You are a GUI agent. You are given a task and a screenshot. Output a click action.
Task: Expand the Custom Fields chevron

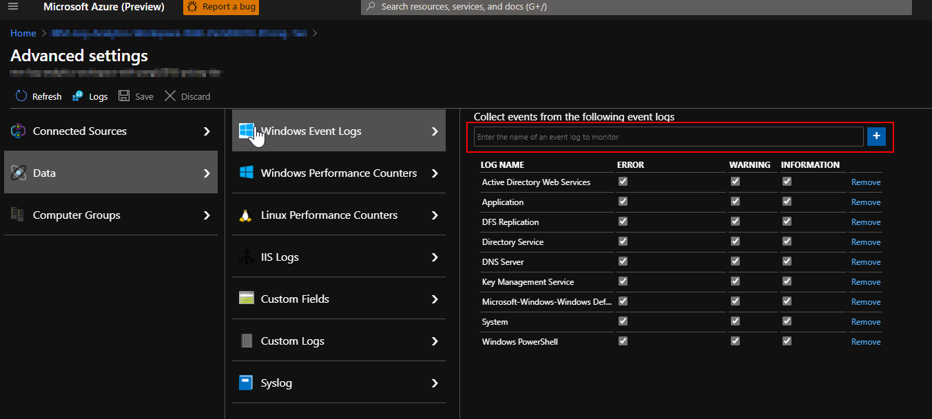click(x=435, y=299)
